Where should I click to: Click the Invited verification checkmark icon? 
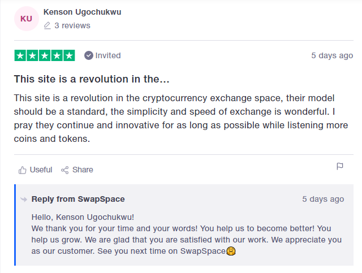[x=89, y=55]
